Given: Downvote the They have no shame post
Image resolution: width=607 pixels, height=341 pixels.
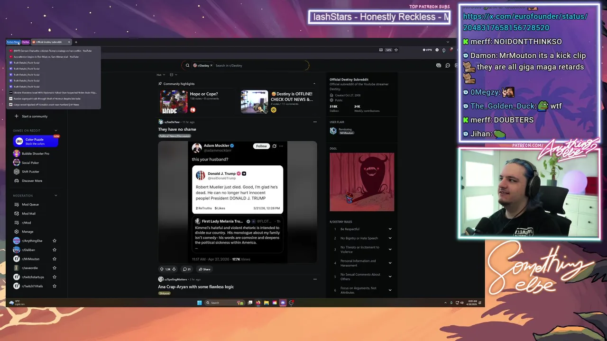Looking at the screenshot, I should (174, 269).
